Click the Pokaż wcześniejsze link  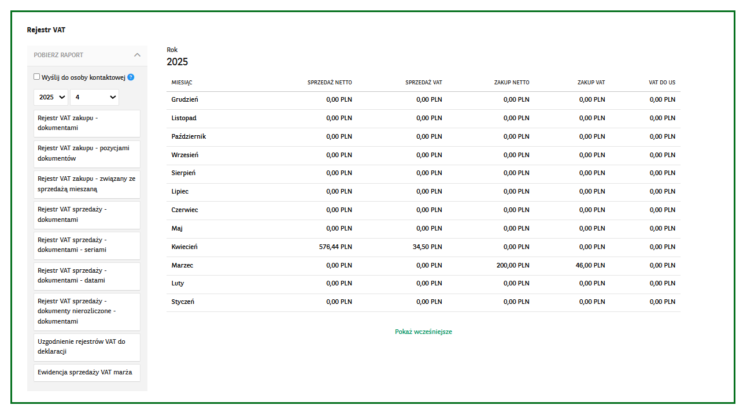click(x=423, y=332)
